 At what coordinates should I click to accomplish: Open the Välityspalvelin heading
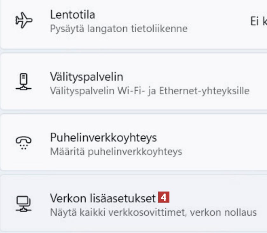pyautogui.click(x=86, y=76)
